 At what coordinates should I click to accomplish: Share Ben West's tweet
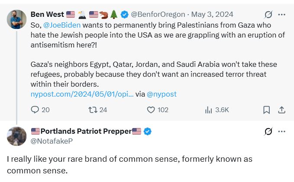(281, 110)
